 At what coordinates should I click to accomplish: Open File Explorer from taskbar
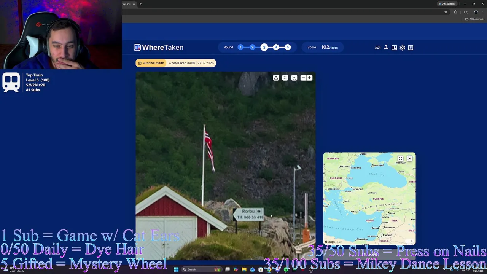[244, 269]
